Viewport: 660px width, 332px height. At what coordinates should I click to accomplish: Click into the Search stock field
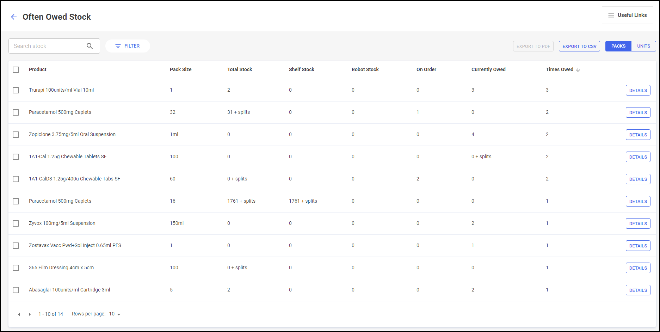click(48, 46)
